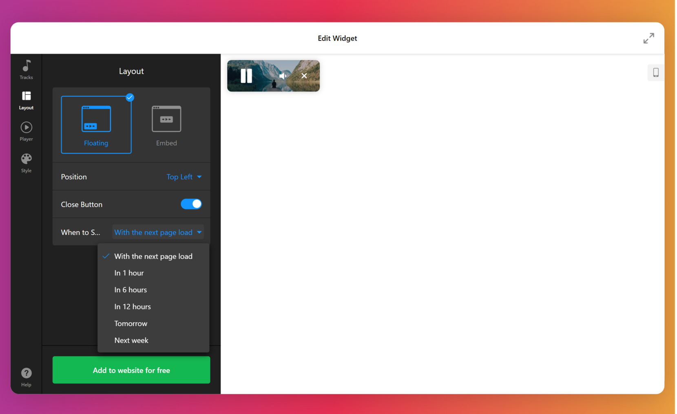Click Add to website for free
Image resolution: width=677 pixels, height=414 pixels.
point(131,370)
